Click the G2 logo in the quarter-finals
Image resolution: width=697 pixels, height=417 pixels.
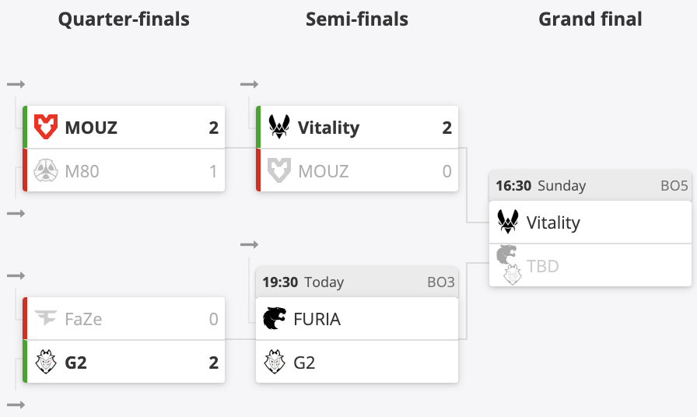pyautogui.click(x=46, y=362)
